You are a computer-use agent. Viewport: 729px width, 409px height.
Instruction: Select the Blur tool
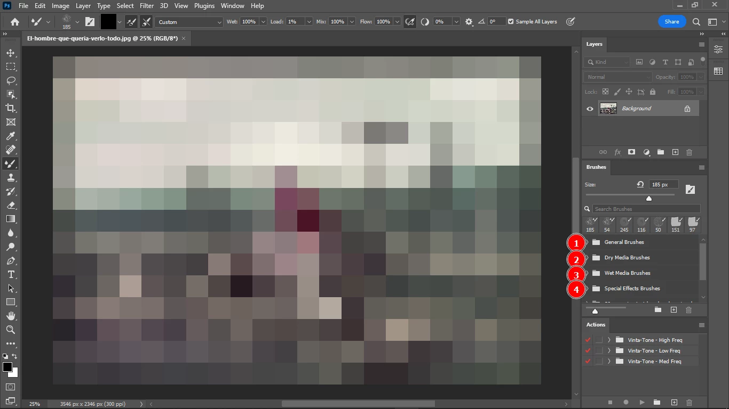[x=11, y=233]
